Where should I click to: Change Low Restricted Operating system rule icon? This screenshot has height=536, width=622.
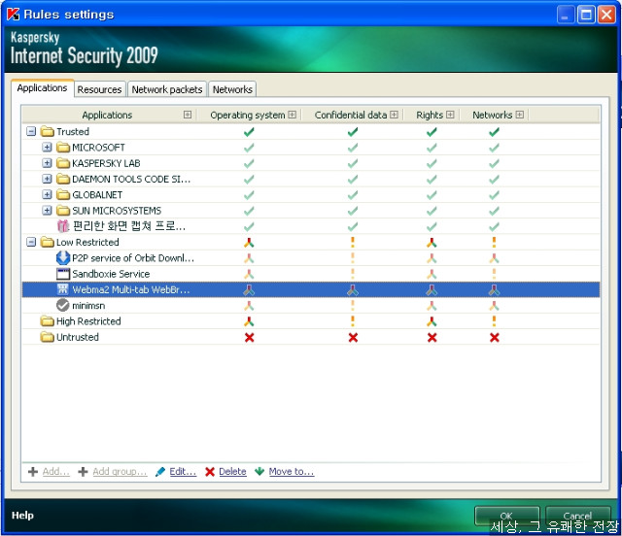[x=249, y=242]
